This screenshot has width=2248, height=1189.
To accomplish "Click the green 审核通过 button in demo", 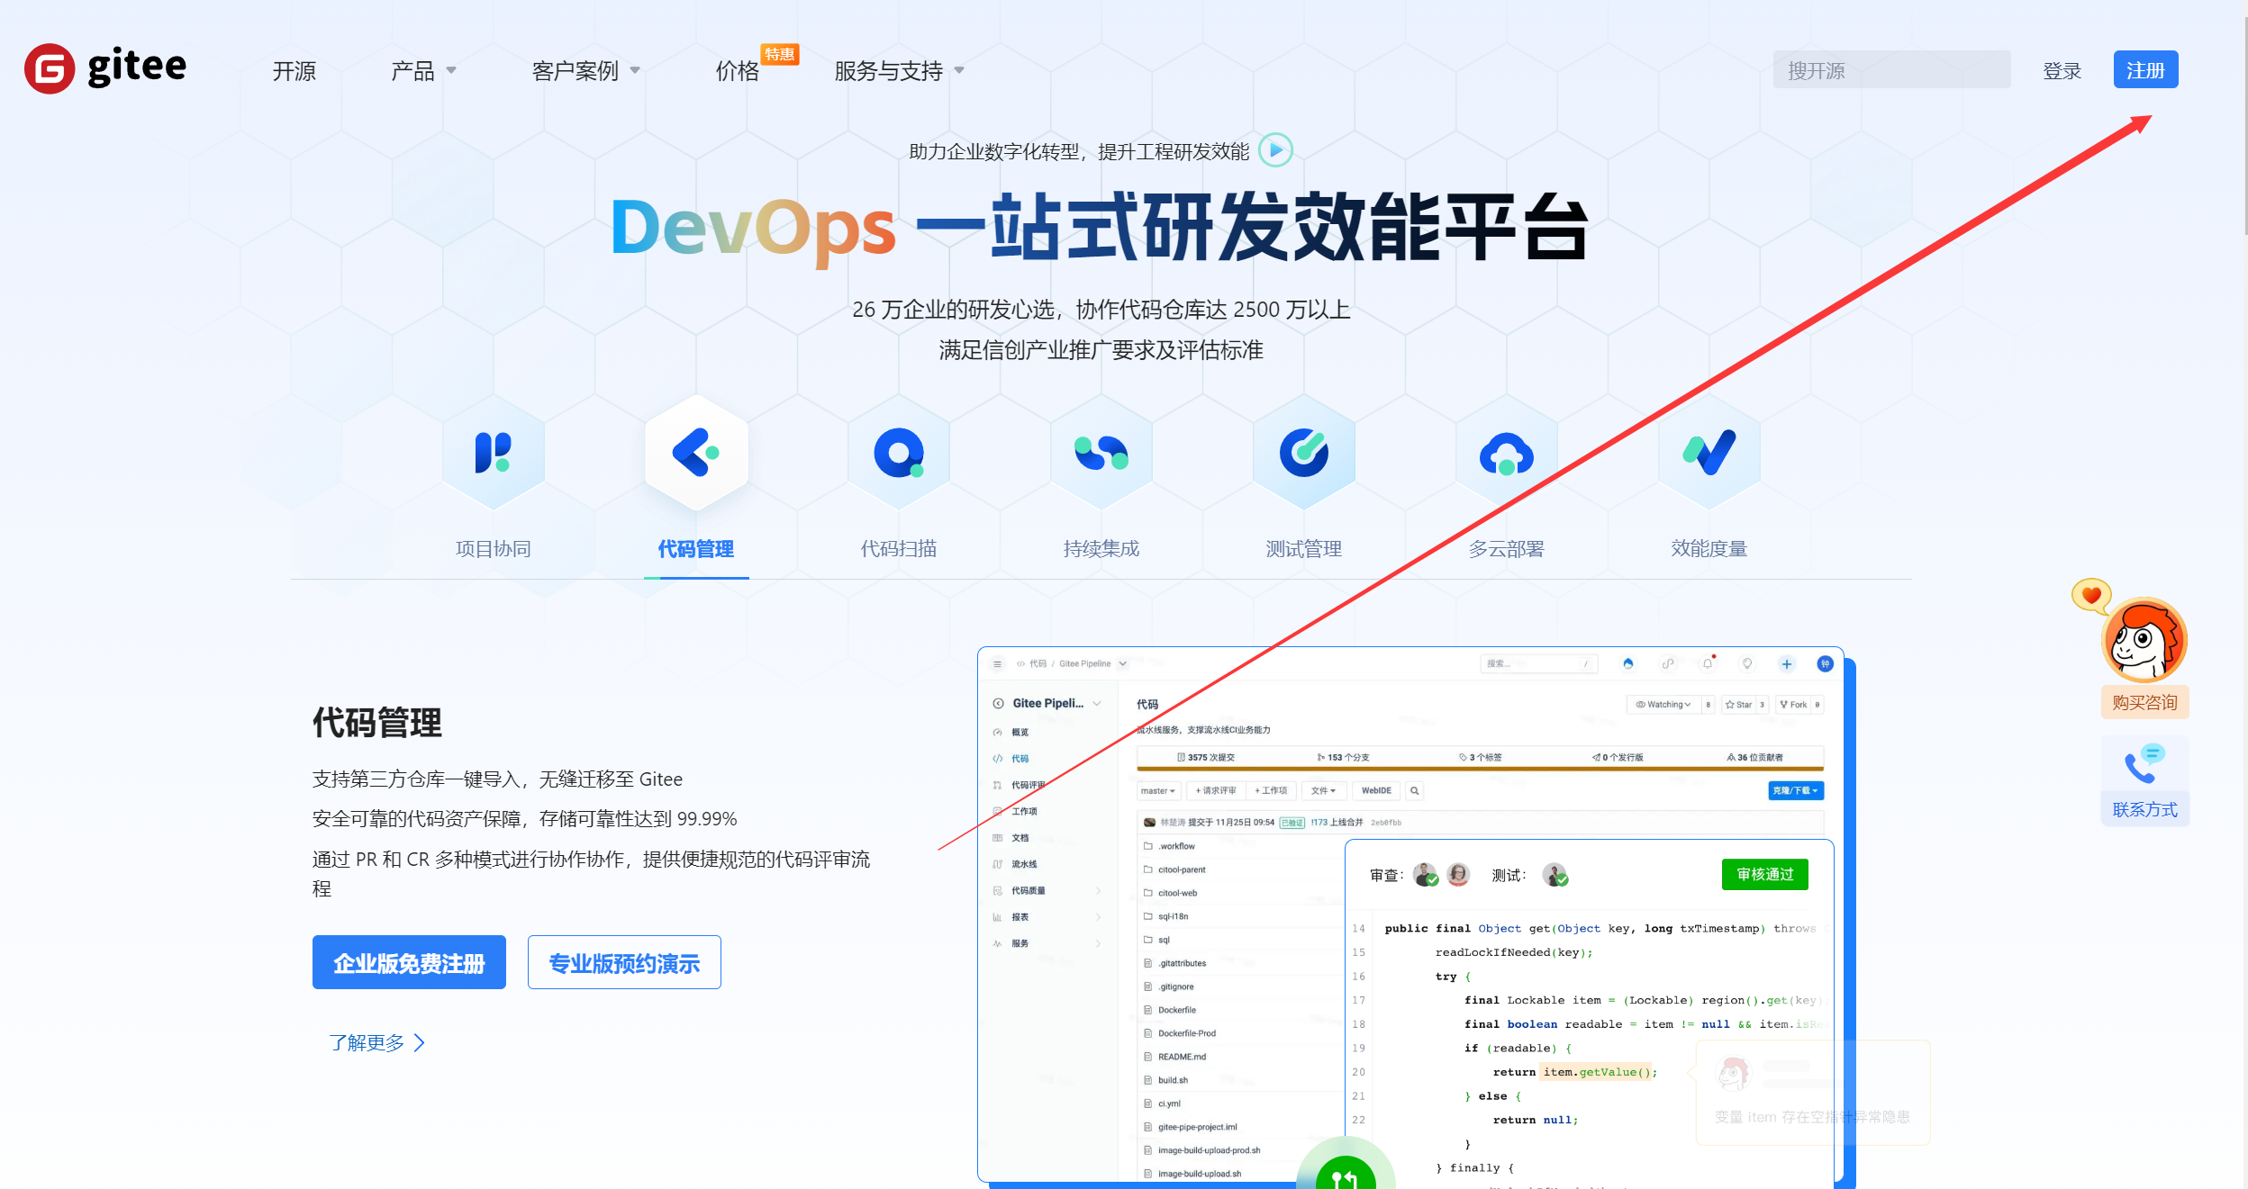I will pos(1764,874).
